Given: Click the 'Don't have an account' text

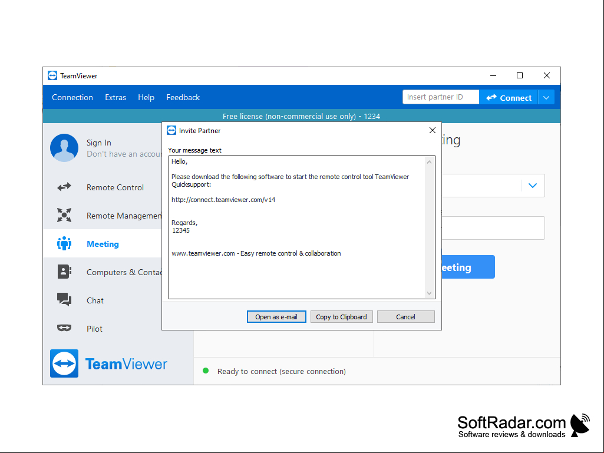Looking at the screenshot, I should pos(124,154).
